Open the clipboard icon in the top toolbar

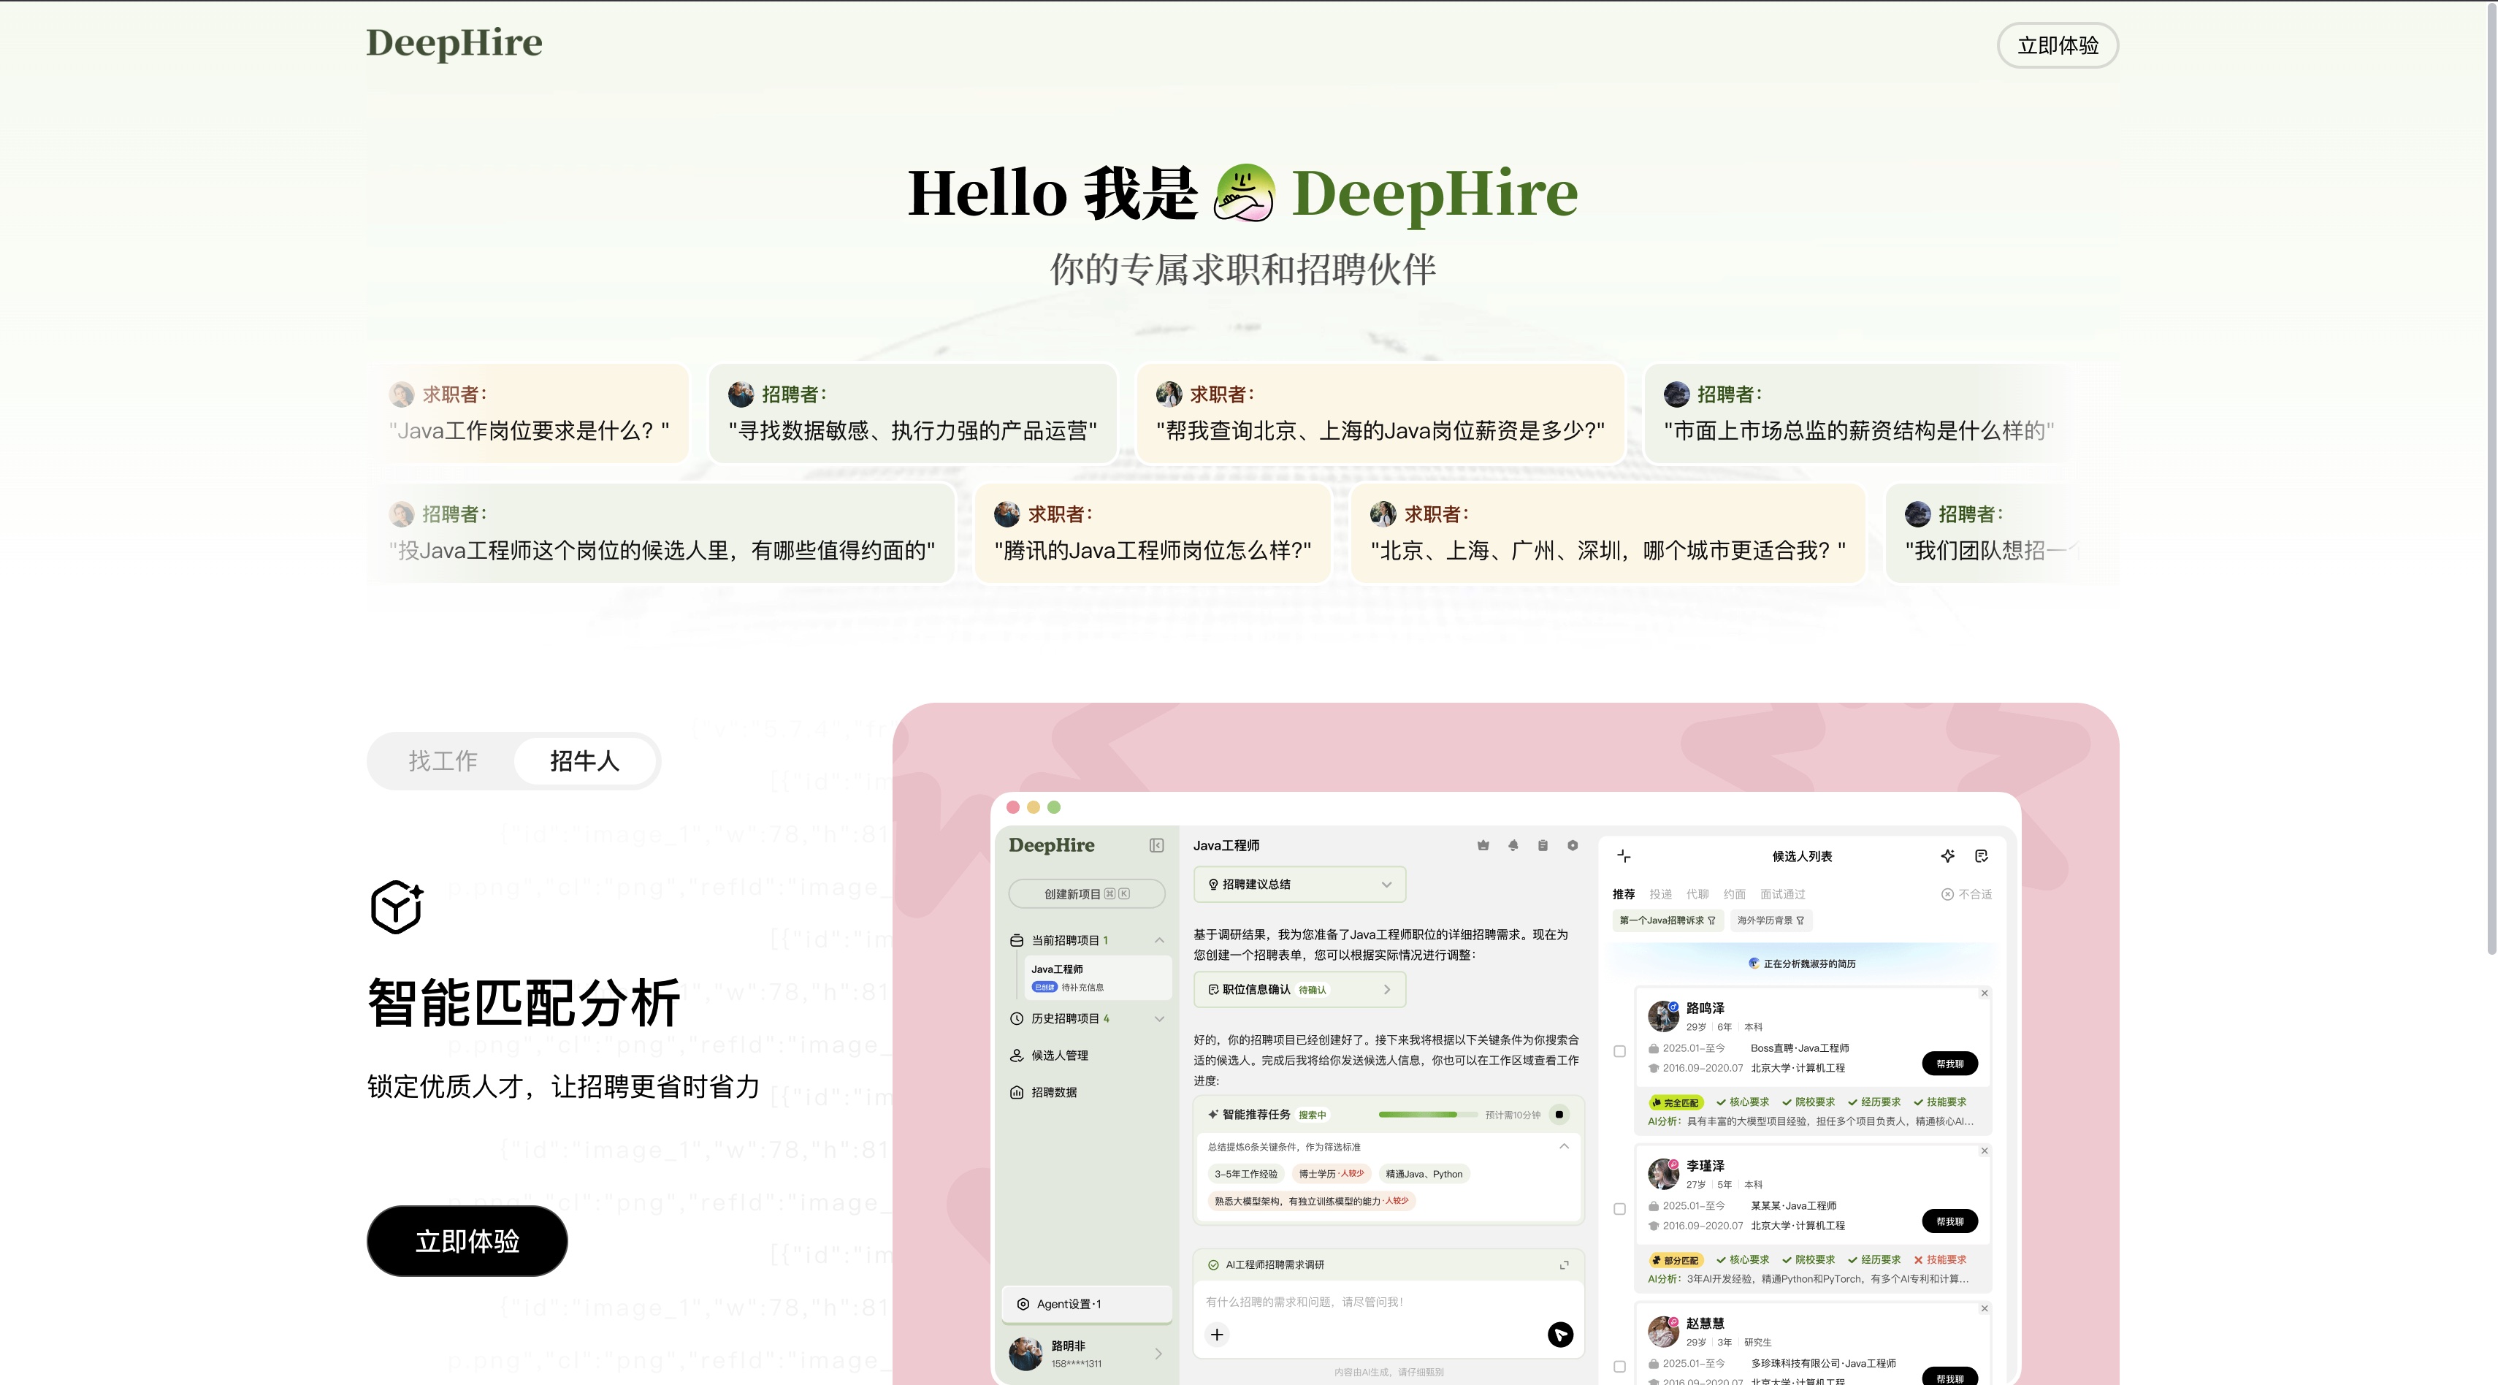click(1542, 844)
